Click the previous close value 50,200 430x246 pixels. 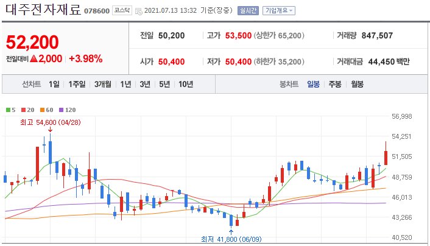coord(171,35)
